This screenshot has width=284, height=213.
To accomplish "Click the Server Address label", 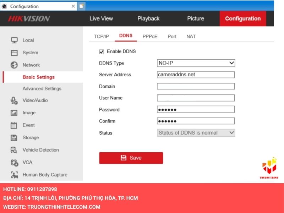I will (x=115, y=75).
